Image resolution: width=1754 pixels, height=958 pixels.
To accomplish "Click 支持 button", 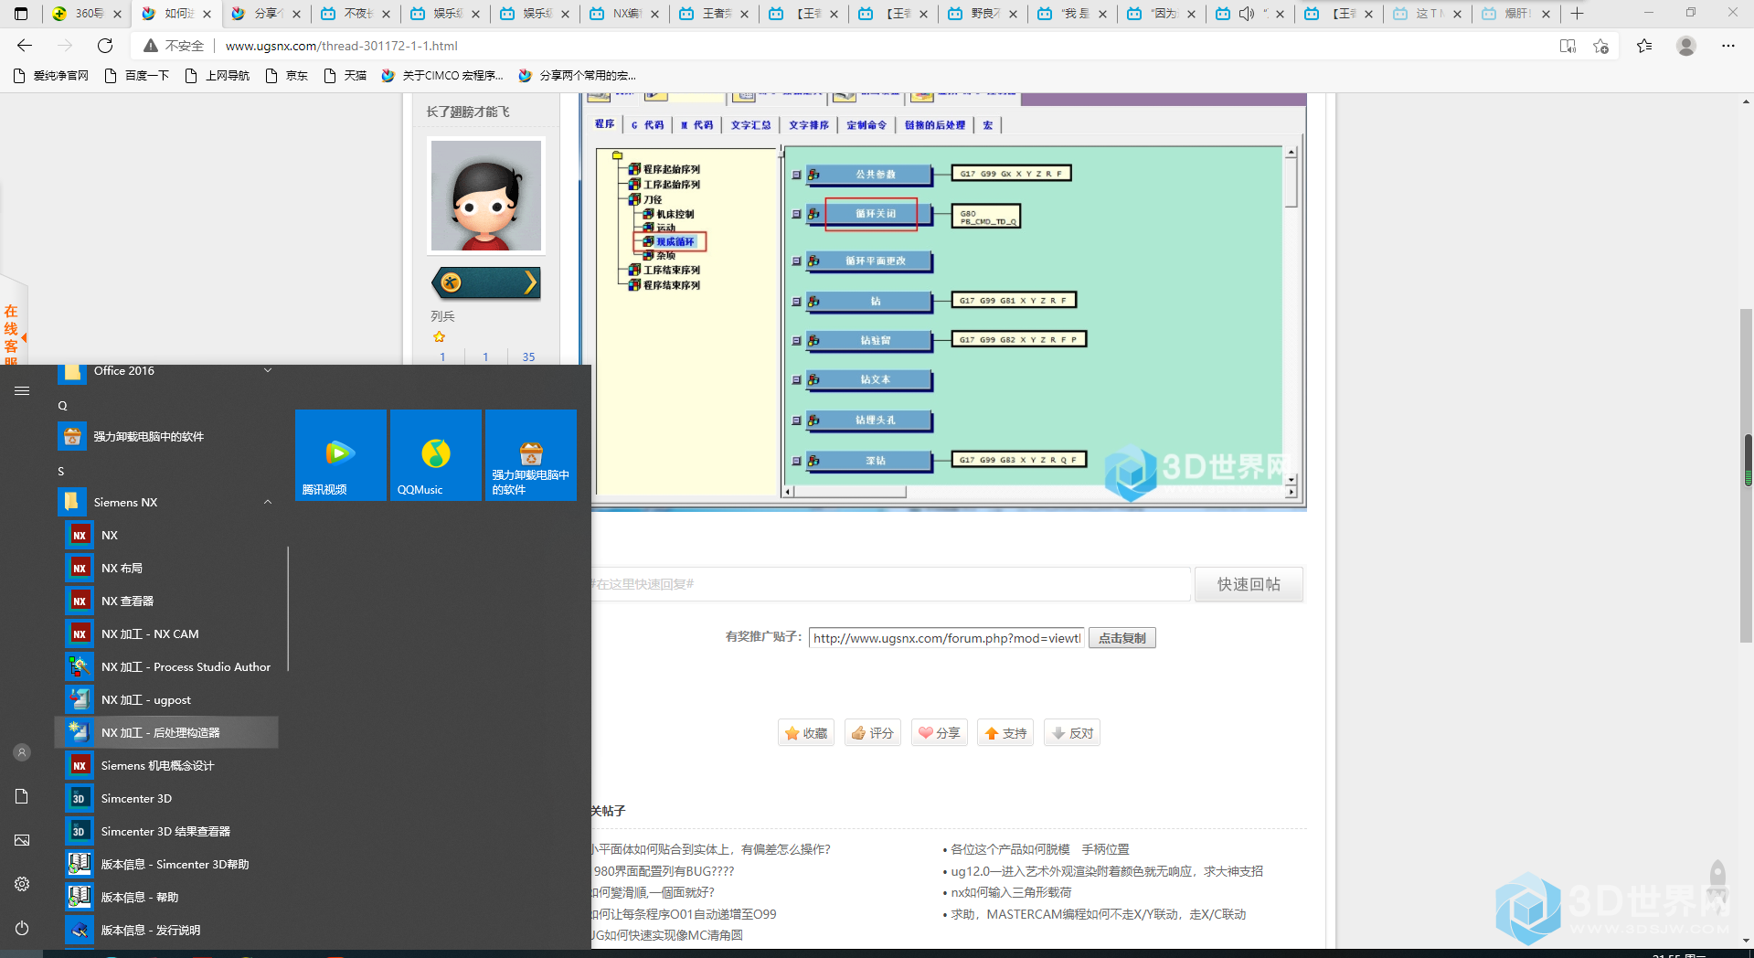I will point(1005,733).
